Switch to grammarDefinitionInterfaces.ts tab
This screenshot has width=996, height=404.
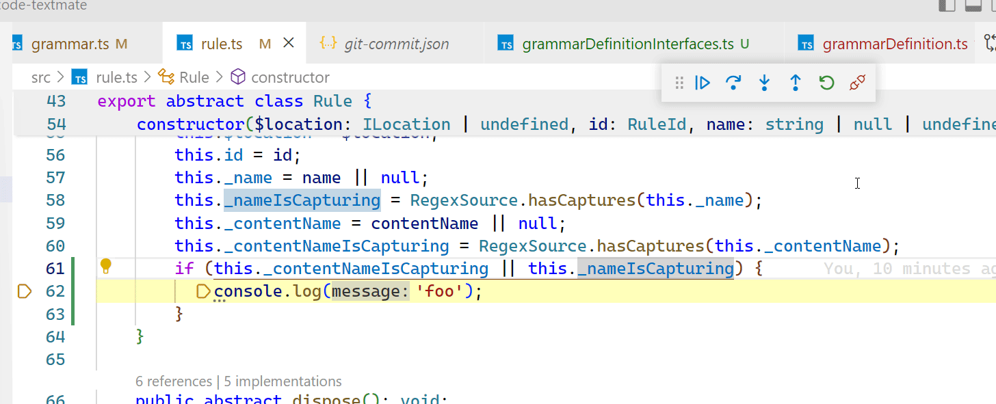click(627, 44)
